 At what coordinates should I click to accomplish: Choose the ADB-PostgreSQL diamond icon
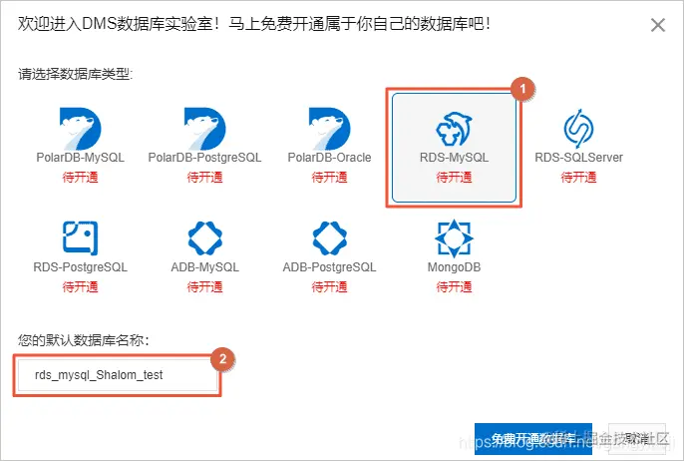coord(330,237)
